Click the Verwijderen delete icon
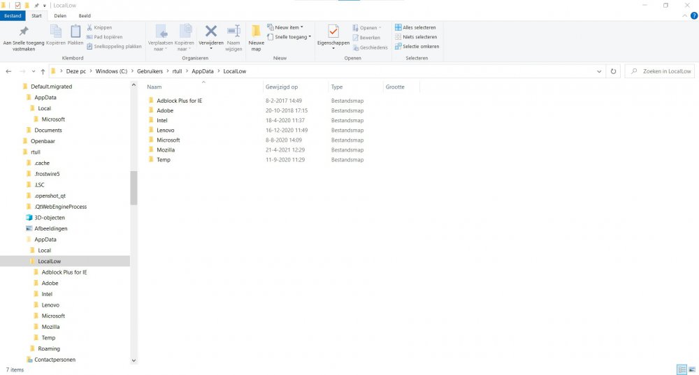Screen dimensions: 699x375 pos(210,35)
